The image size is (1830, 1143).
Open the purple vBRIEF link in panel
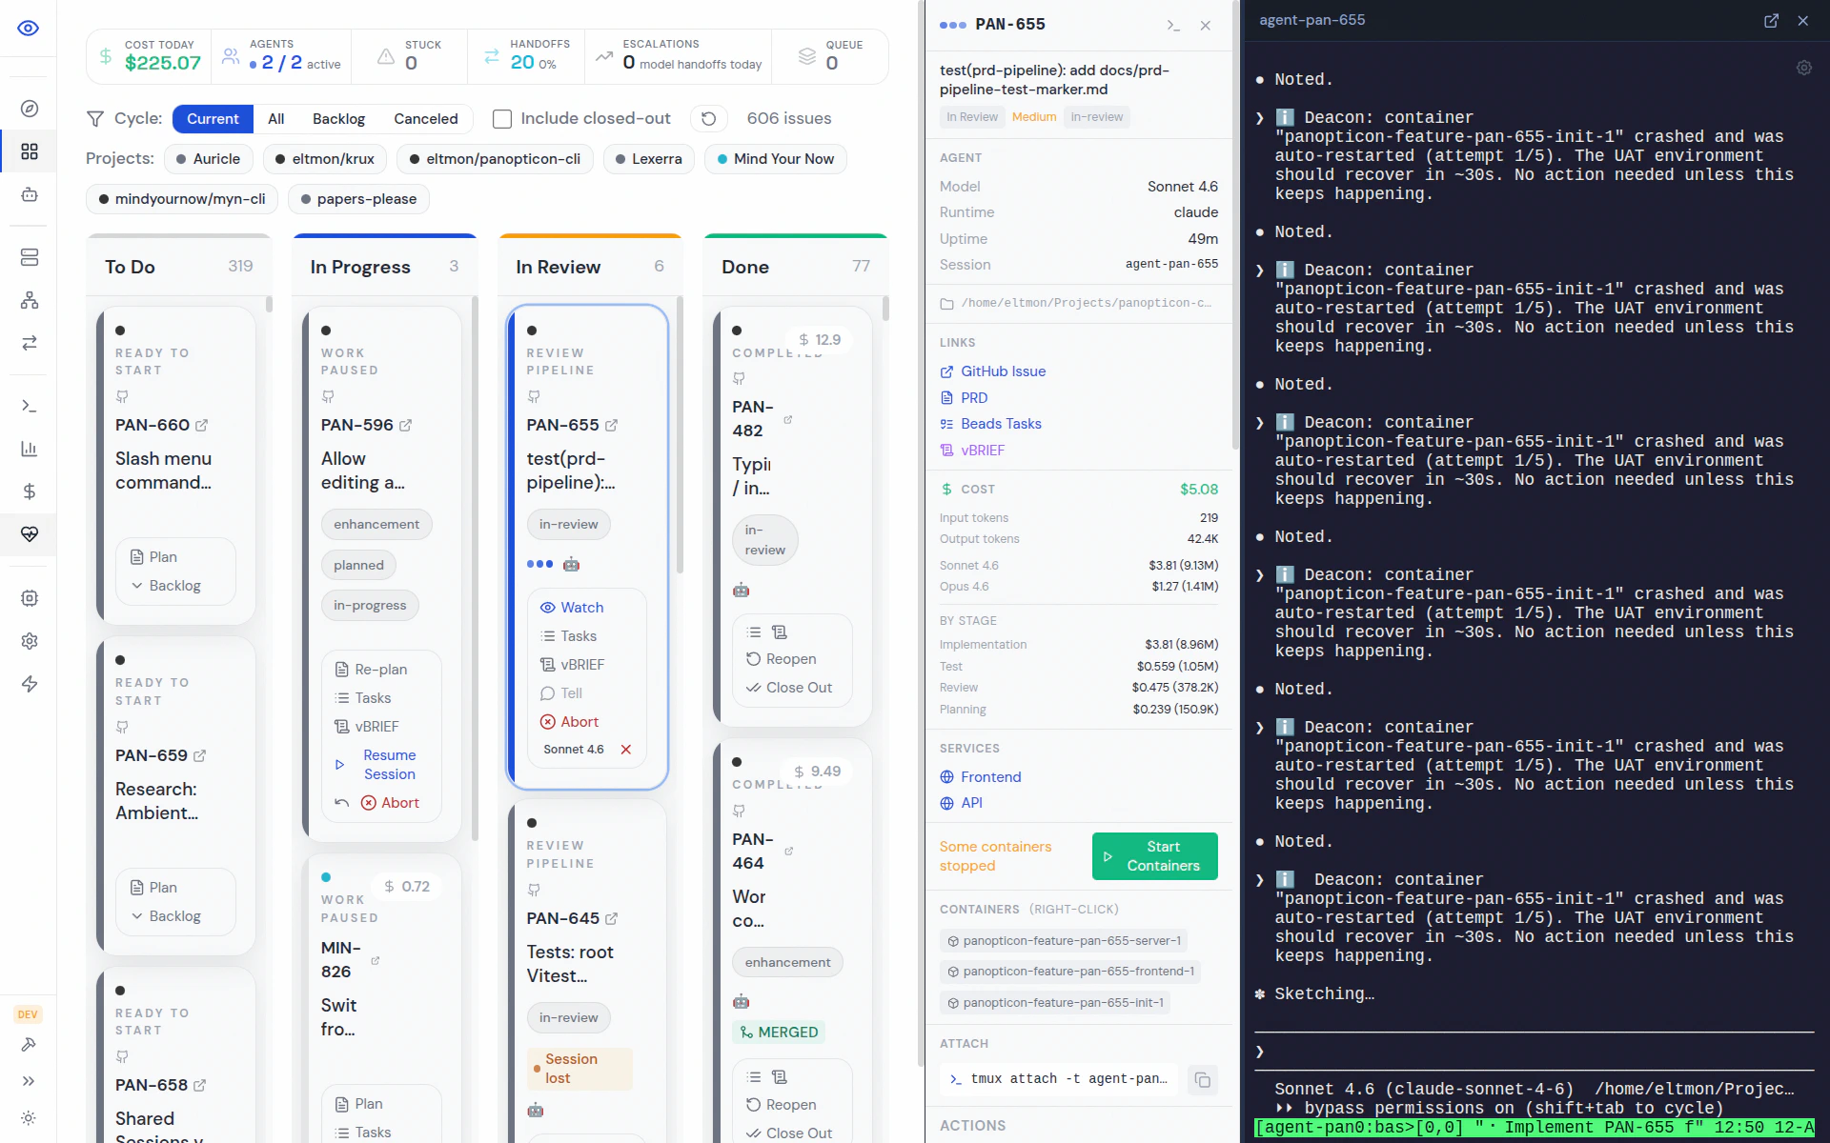click(x=972, y=451)
